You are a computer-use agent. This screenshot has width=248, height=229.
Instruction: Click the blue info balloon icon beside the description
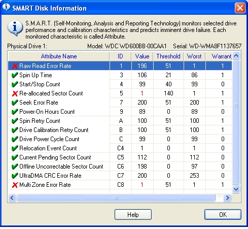coord(15,28)
